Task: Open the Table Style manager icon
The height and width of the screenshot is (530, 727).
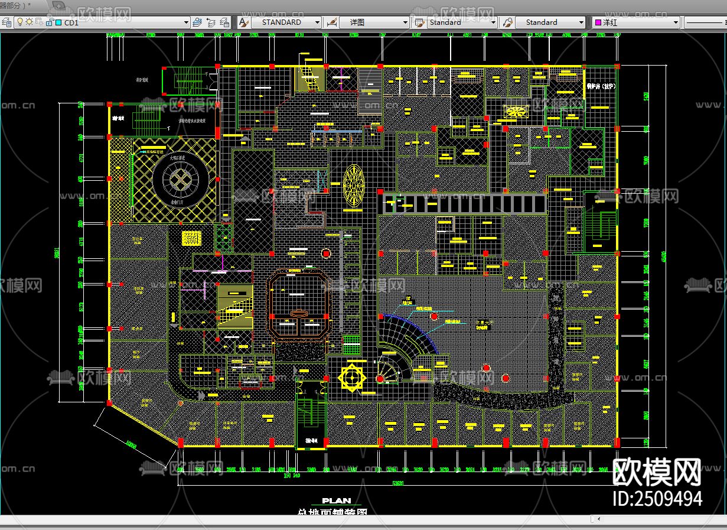Action: 419,22
